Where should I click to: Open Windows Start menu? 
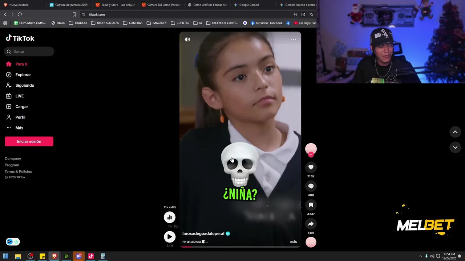pyautogui.click(x=6, y=256)
